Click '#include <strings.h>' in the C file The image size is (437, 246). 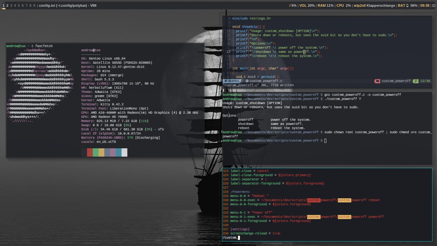click(x=251, y=19)
